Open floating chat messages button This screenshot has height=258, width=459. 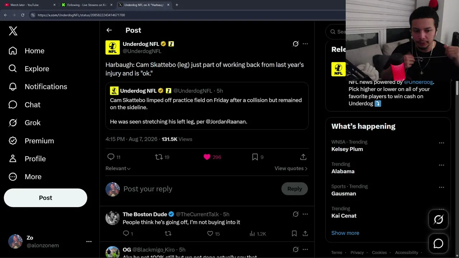pos(438,244)
